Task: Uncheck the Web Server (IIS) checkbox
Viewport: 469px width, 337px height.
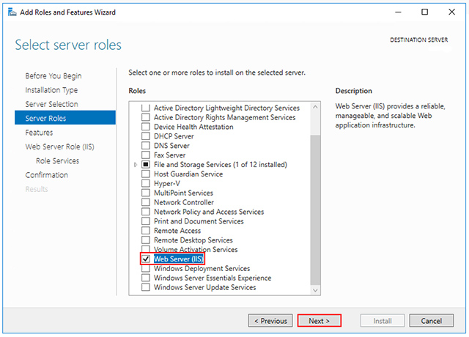Action: coord(146,259)
